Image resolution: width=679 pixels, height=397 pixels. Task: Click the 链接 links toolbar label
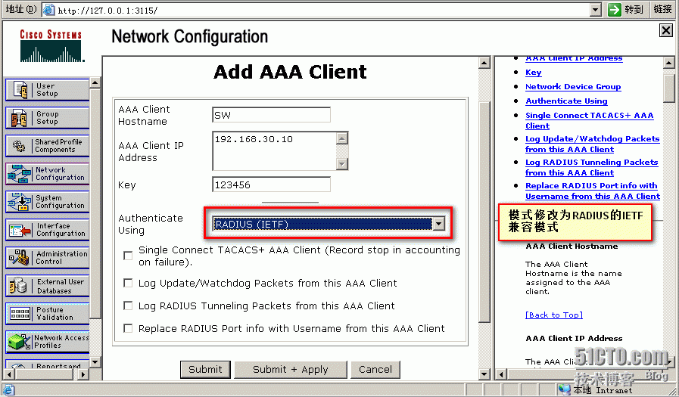662,9
